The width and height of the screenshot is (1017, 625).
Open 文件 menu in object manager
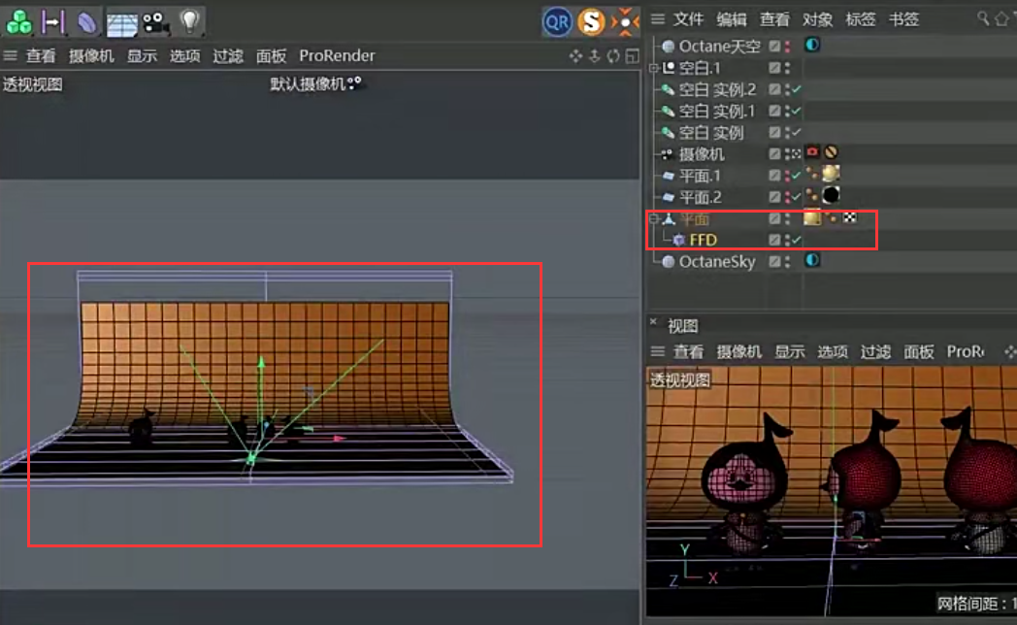tap(688, 19)
